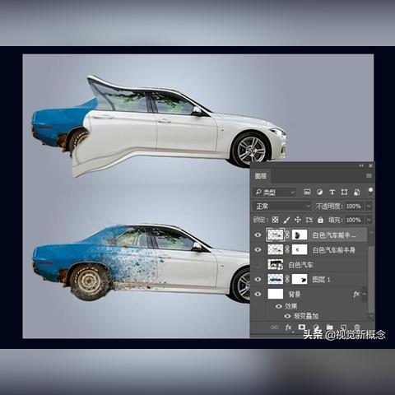Screen dimensions: 395x395
Task: Hide the top 白色汽车前半… layer
Action: 258,235
